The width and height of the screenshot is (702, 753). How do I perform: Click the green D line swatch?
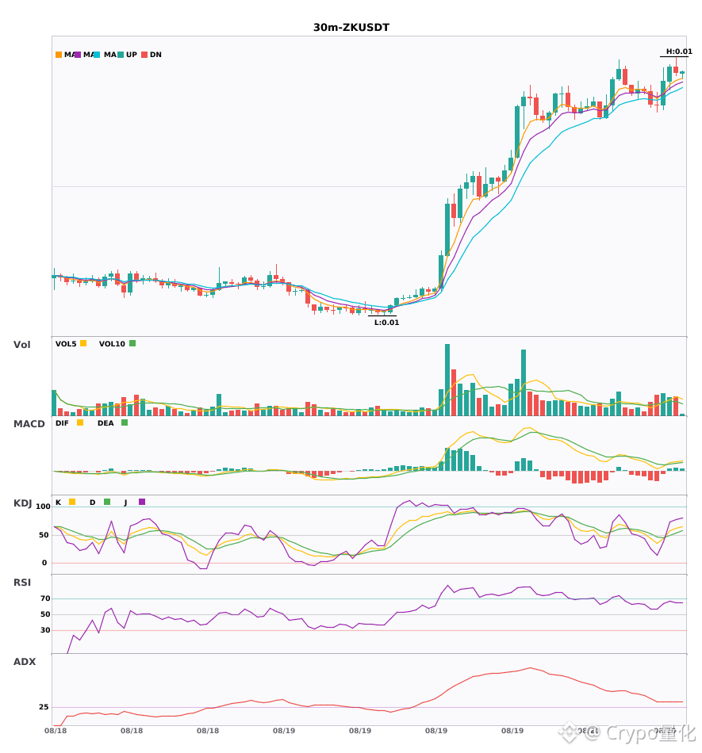pos(107,502)
